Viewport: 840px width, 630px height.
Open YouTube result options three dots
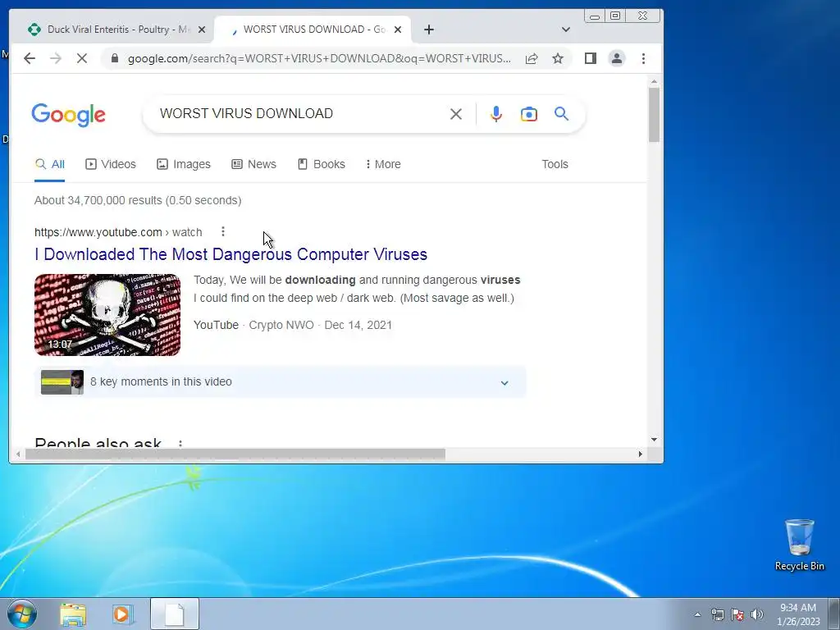point(223,231)
